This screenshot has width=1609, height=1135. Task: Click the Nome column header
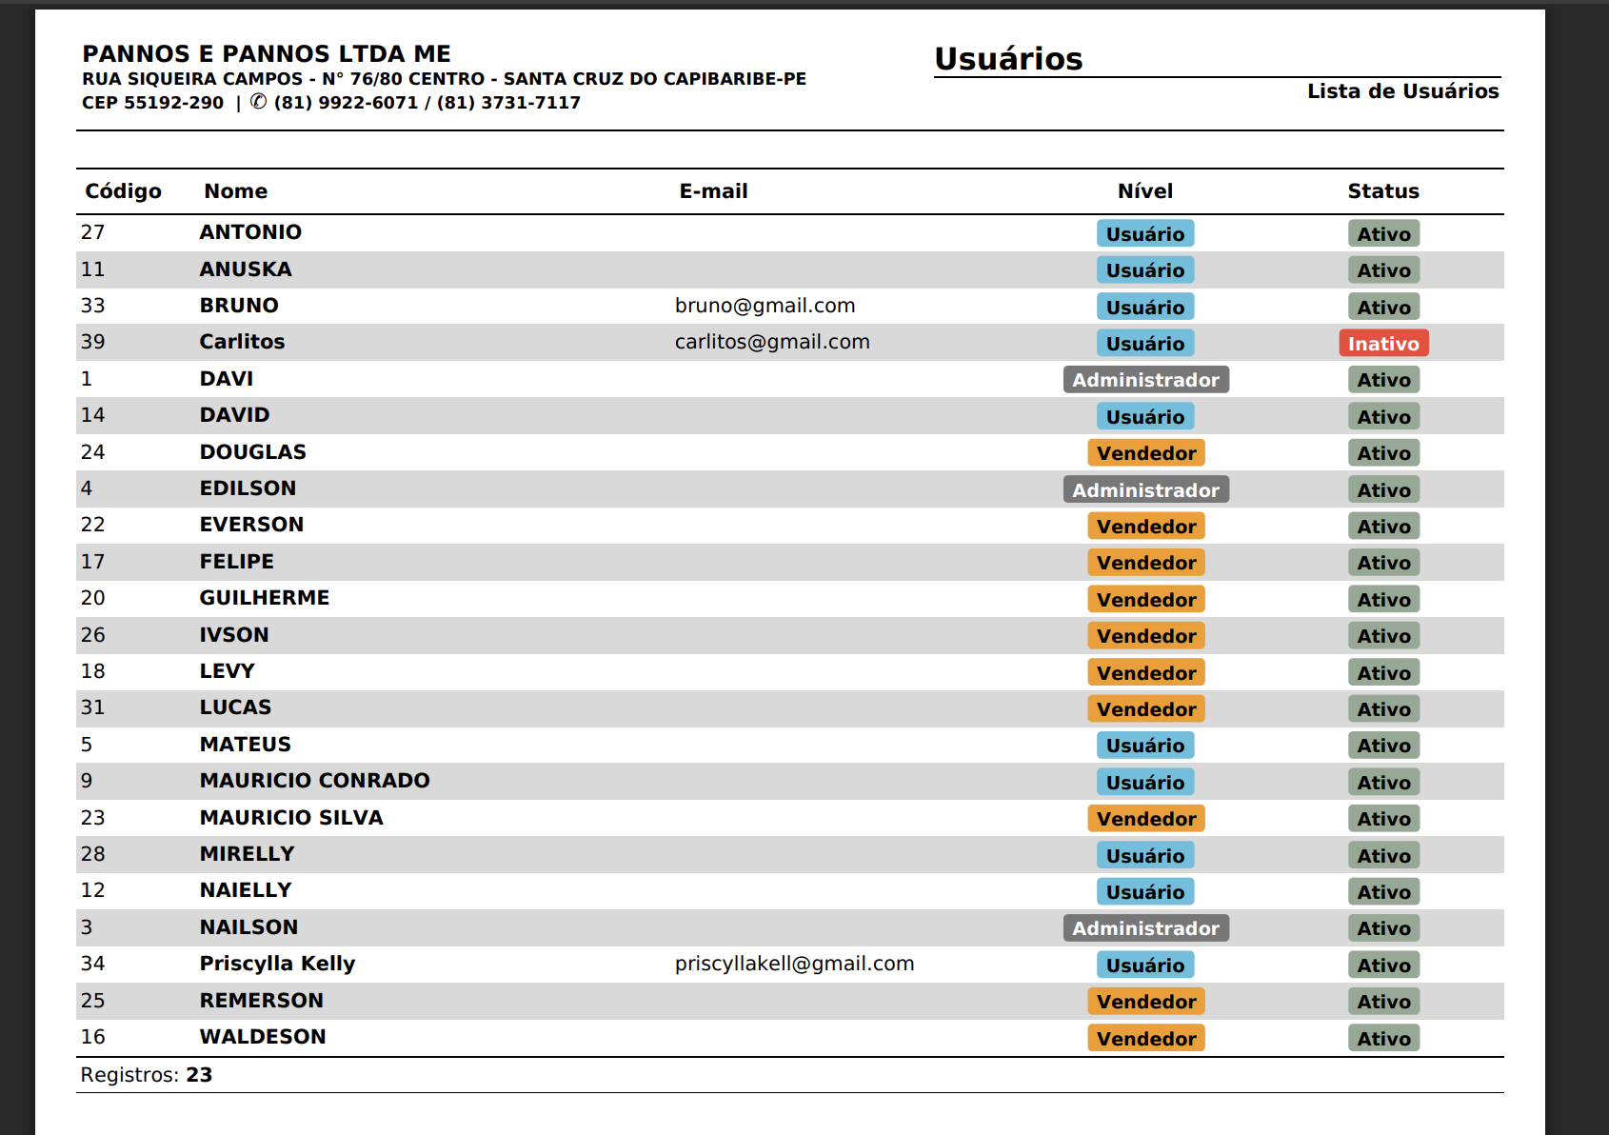235,191
